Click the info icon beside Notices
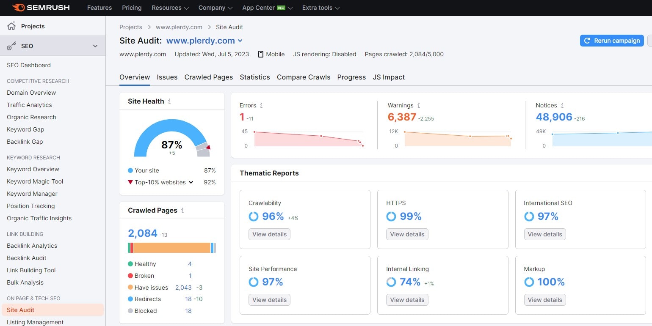Screen dimensions: 652x326 pyautogui.click(x=562, y=106)
